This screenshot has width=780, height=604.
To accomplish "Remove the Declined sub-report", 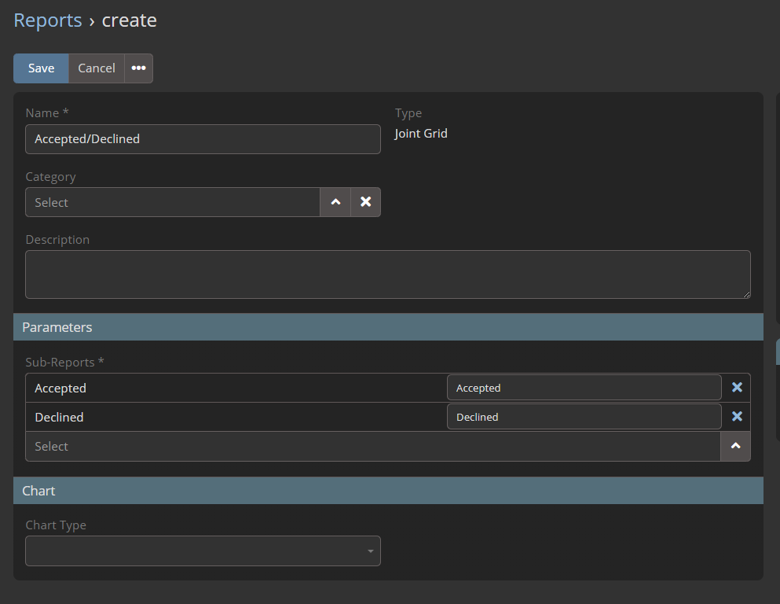I will coord(737,417).
